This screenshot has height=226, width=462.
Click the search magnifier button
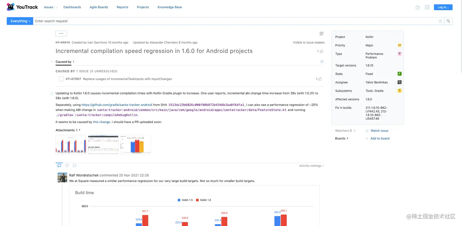point(448,21)
